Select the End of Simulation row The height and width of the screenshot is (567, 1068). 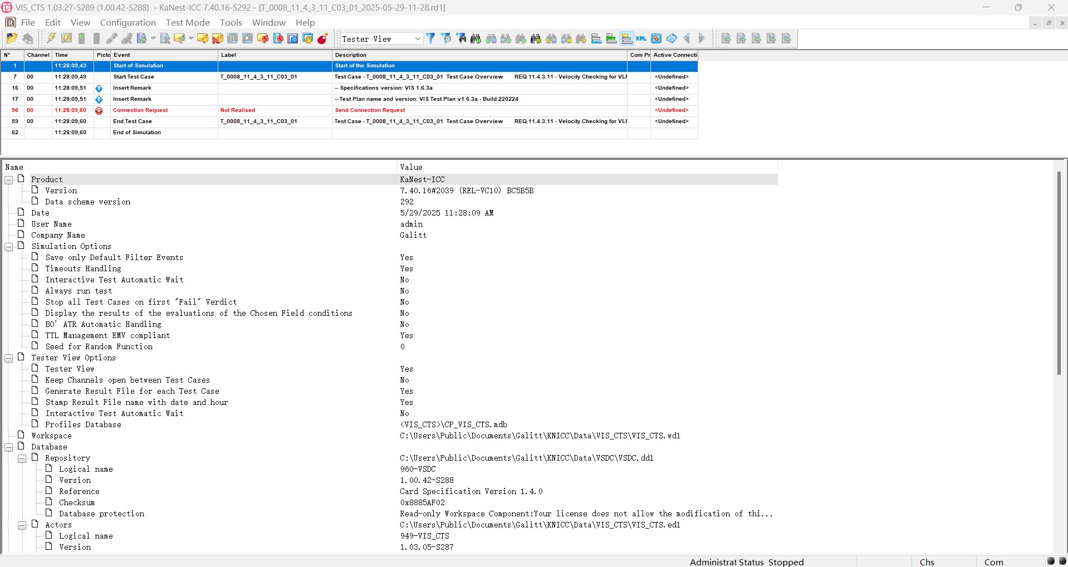(137, 133)
